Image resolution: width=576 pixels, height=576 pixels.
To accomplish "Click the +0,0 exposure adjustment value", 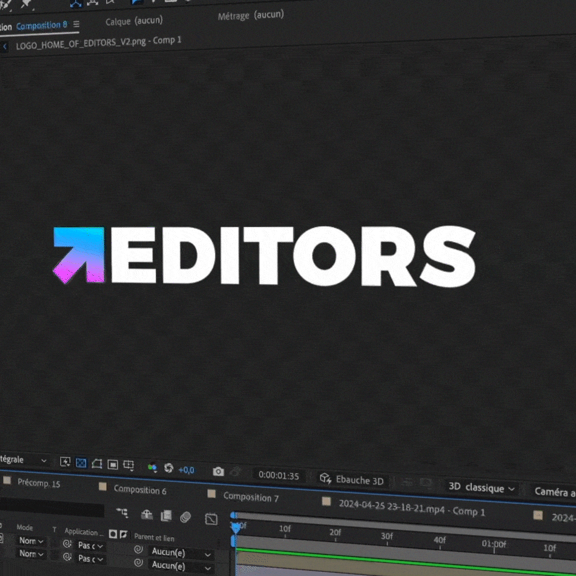I will point(186,470).
